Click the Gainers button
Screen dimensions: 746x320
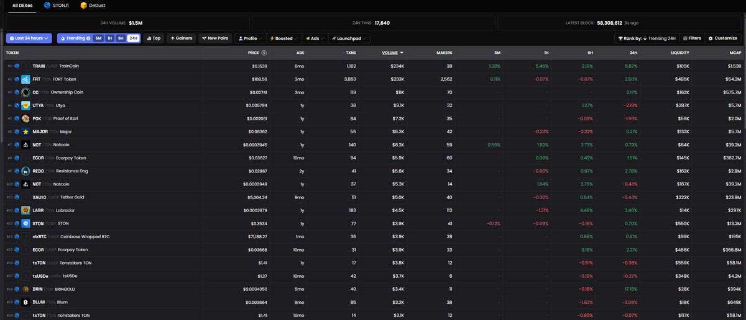(x=181, y=38)
